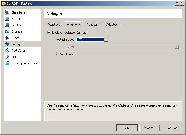186x135 pixels.
Task: Click the italic help description text
Action: click(111, 107)
